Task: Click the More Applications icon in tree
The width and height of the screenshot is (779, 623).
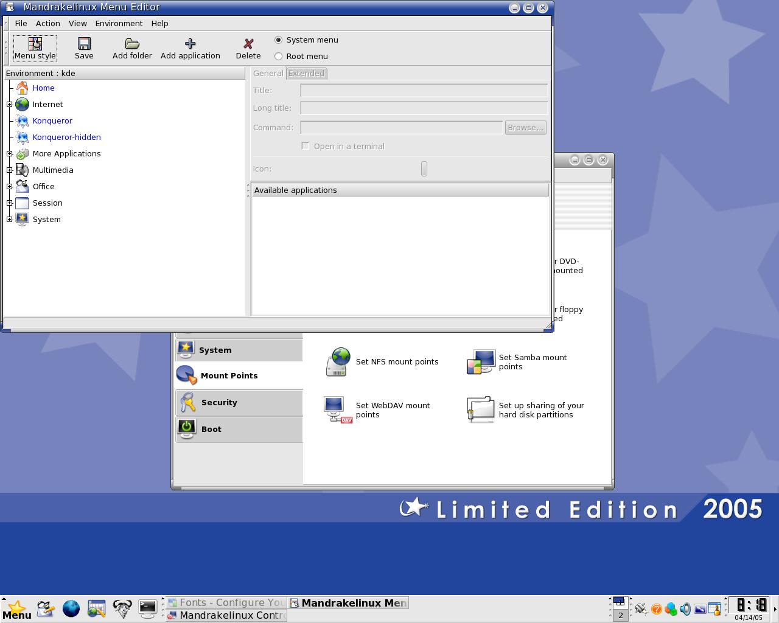Action: pyautogui.click(x=23, y=153)
